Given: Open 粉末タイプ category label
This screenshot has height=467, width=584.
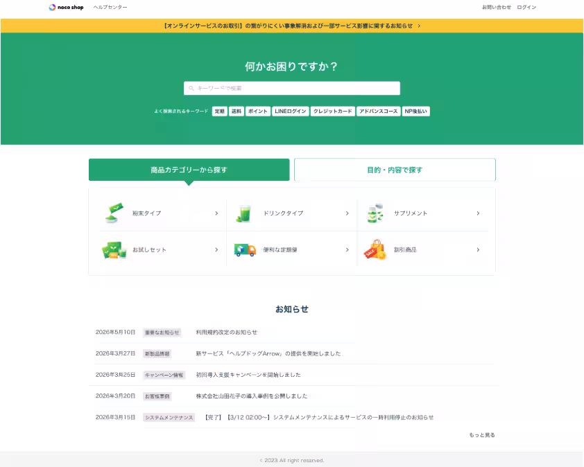Looking at the screenshot, I should point(147,213).
